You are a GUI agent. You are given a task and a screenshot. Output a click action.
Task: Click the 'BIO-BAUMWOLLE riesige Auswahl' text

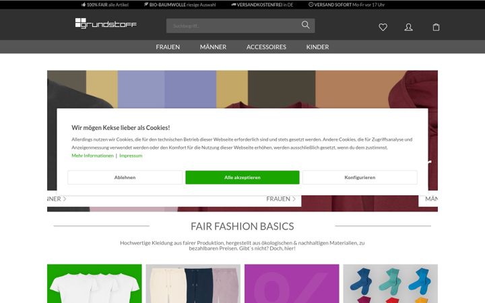(x=183, y=5)
